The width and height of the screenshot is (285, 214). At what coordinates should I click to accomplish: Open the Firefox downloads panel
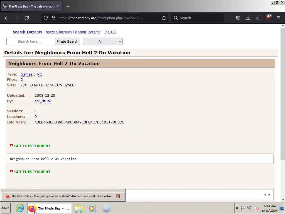pyautogui.click(x=248, y=18)
